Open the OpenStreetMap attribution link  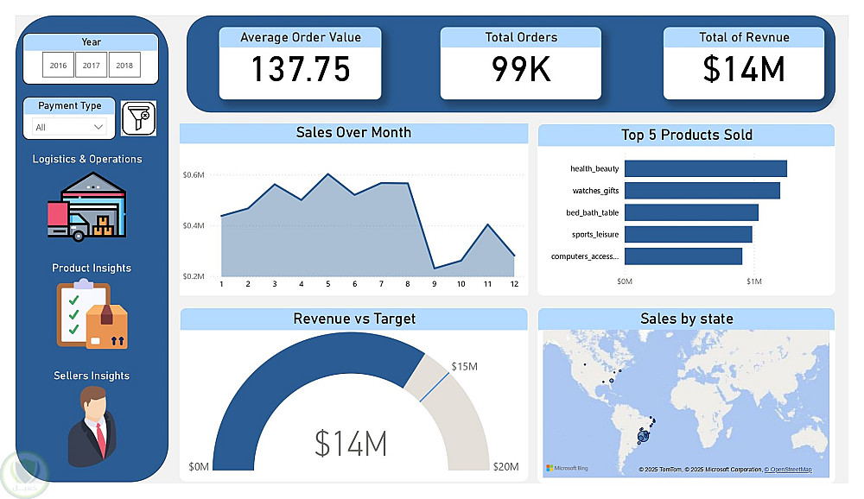coord(791,470)
